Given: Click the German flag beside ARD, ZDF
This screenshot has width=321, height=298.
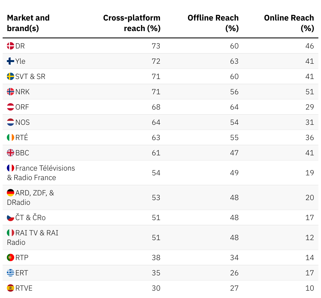Looking at the screenshot, I should point(11,193).
